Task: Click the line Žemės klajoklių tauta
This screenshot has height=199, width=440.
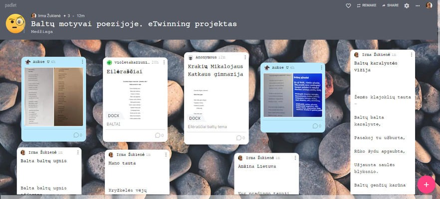Action: coord(383,97)
